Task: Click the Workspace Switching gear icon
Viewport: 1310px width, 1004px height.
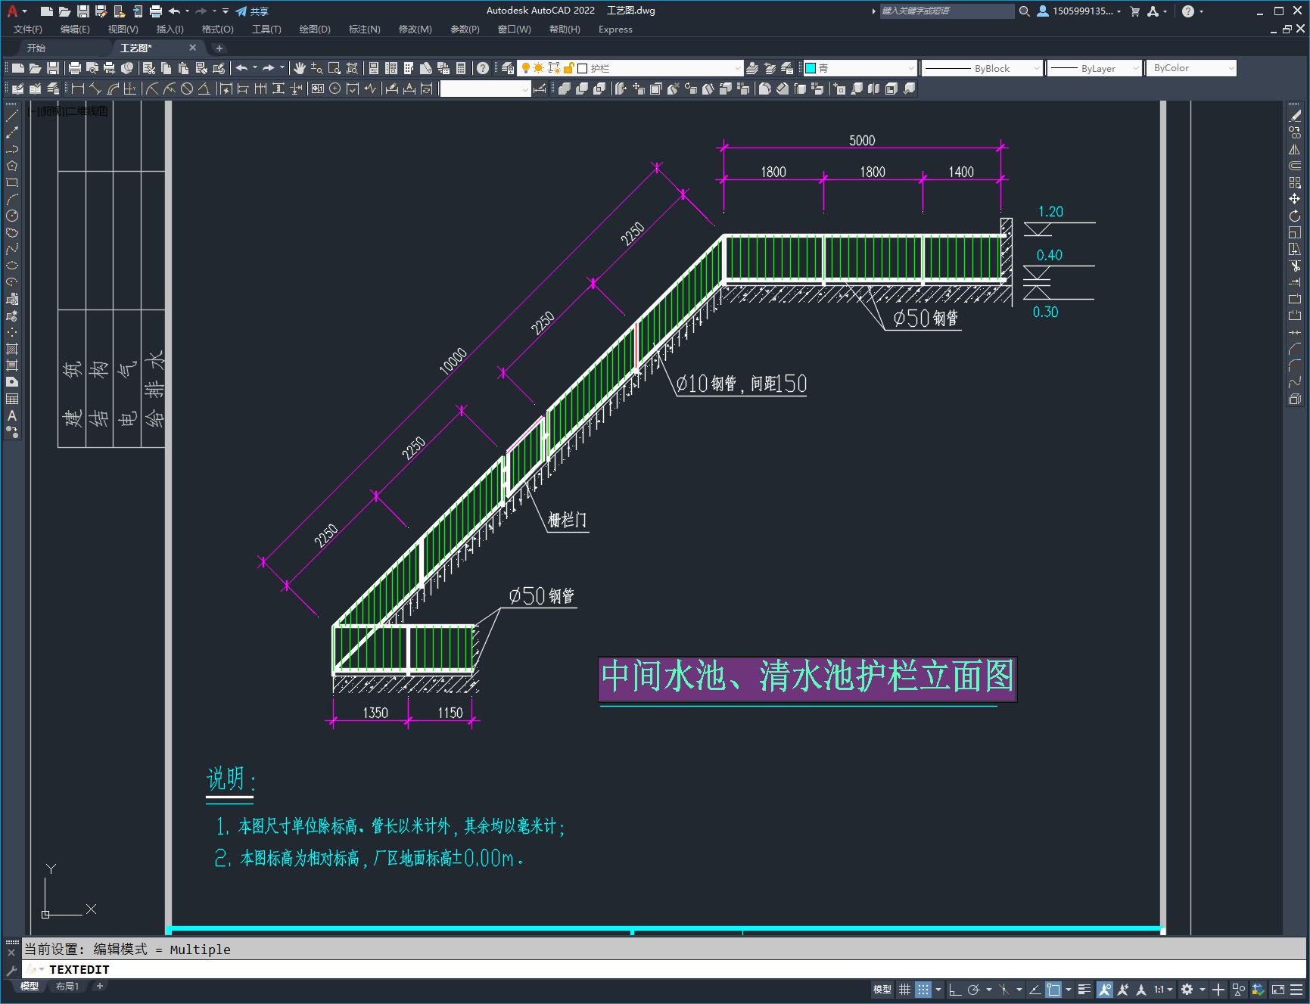Action: 1187,989
